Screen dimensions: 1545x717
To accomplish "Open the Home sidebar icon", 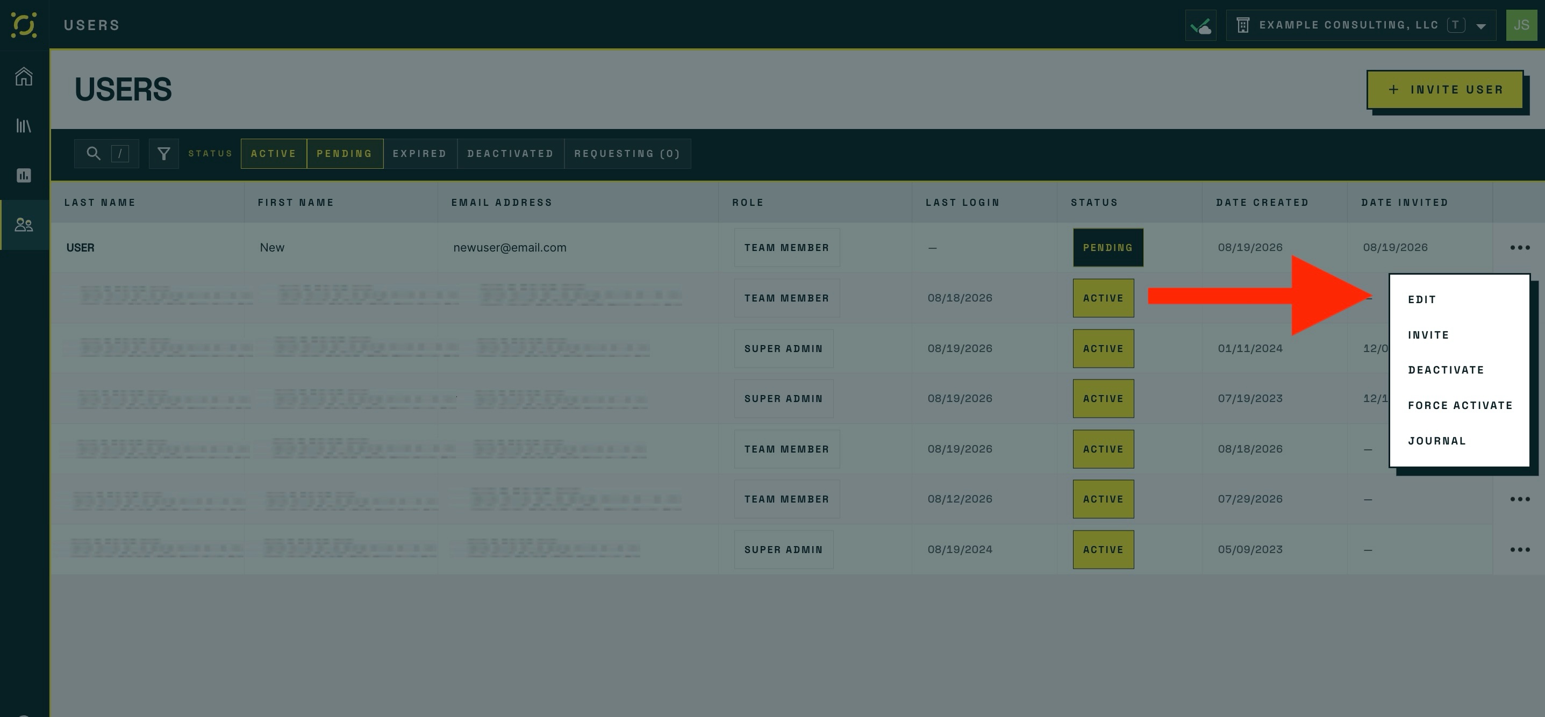I will (24, 76).
